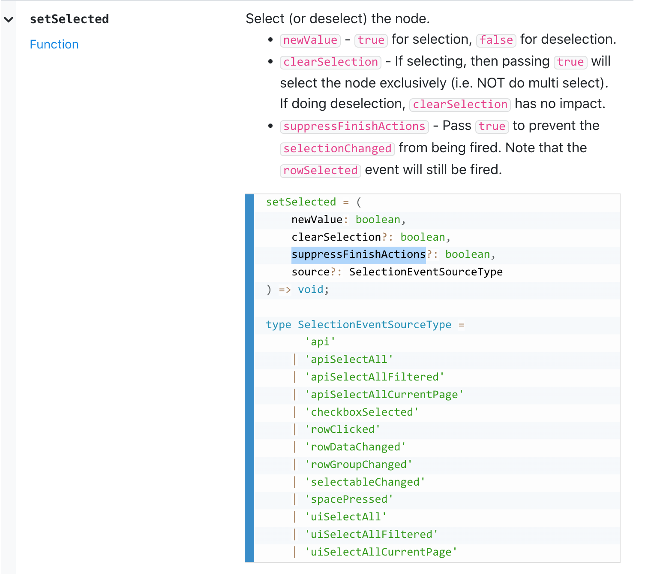This screenshot has width=660, height=574.
Task: Click the 'uiSelectAllCurrentPage' union value
Action: click(x=381, y=552)
